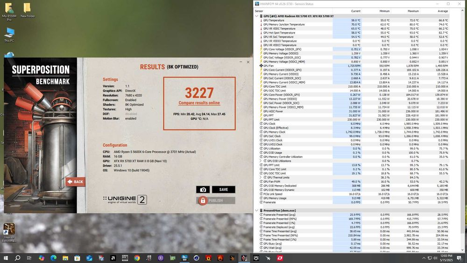Image resolution: width=467 pixels, height=263 pixels.
Task: Show hidden system tray icons
Action: pos(424,258)
